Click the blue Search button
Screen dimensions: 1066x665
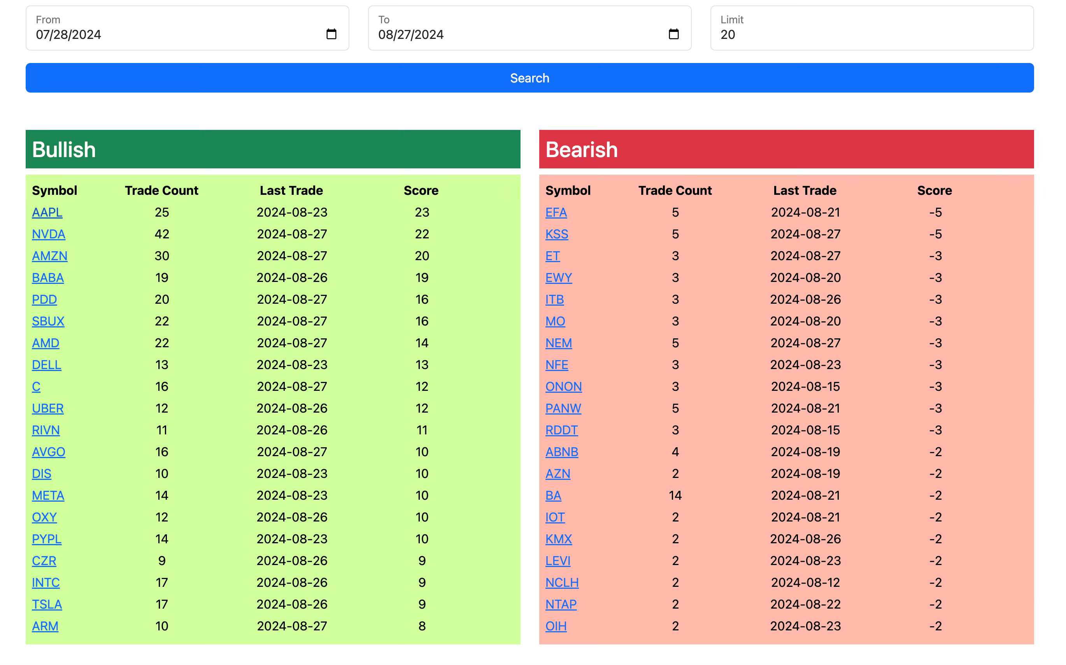(530, 78)
